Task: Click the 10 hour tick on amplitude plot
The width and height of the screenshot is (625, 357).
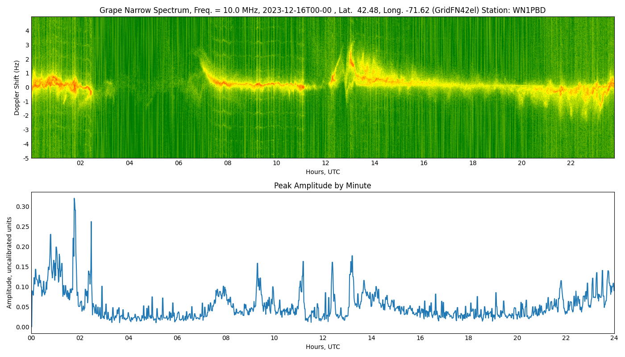Action: tap(274, 338)
